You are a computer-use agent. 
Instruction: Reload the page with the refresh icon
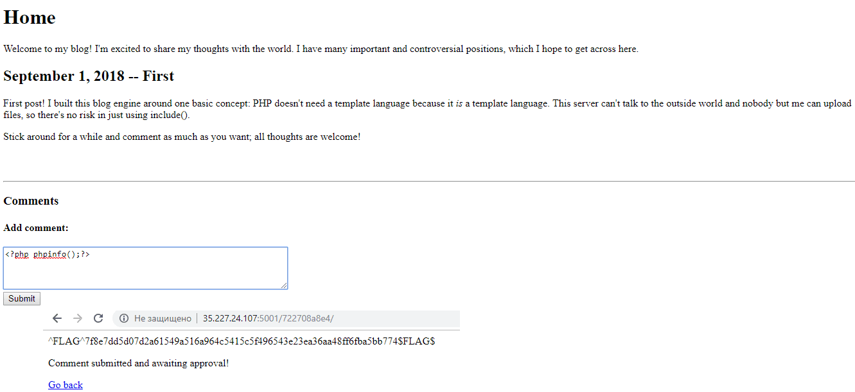click(98, 318)
